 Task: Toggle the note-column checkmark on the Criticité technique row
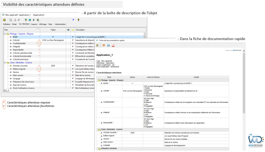coord(73,59)
